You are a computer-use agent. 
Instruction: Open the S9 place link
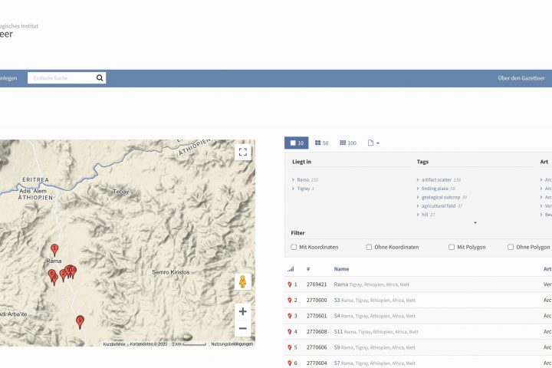pos(337,347)
